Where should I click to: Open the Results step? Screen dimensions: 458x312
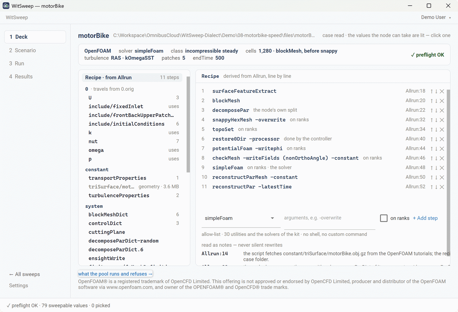pyautogui.click(x=35, y=76)
